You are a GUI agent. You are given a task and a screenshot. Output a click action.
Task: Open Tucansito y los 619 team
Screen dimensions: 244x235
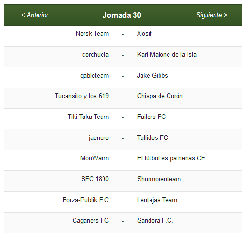(82, 96)
